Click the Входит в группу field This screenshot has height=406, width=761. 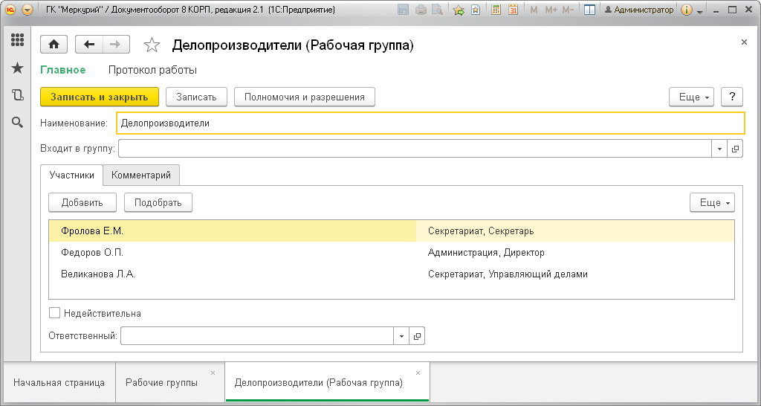coord(415,149)
